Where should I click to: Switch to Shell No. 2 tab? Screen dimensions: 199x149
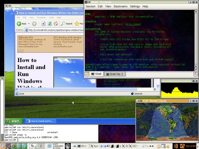click(x=115, y=74)
